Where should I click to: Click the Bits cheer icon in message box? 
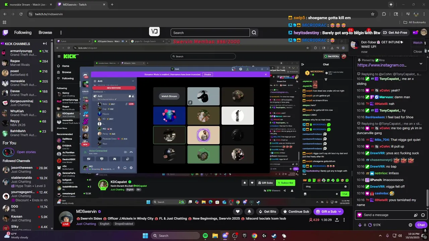(x=416, y=215)
